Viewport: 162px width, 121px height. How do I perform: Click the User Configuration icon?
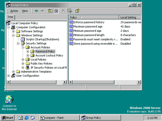(x=13, y=76)
